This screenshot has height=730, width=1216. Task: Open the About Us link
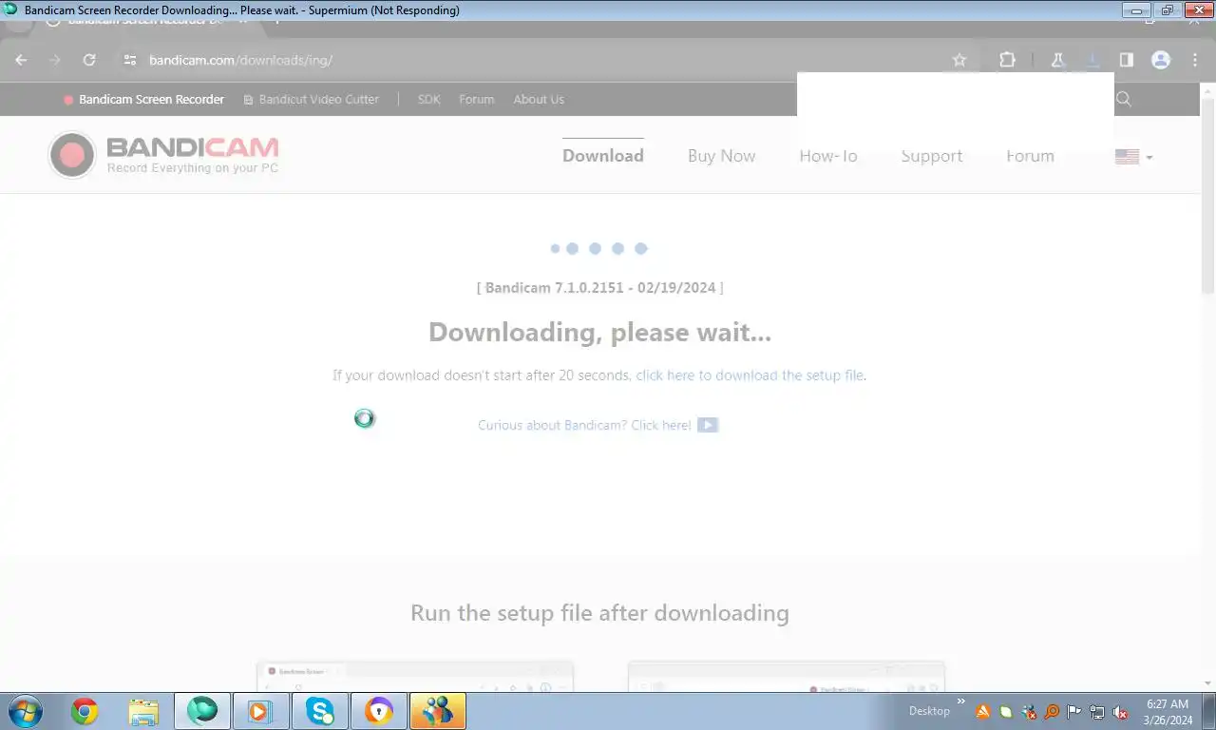pyautogui.click(x=539, y=99)
